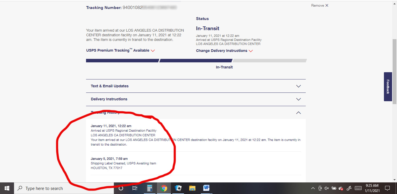Click the pen workspace tray icon

point(349,188)
